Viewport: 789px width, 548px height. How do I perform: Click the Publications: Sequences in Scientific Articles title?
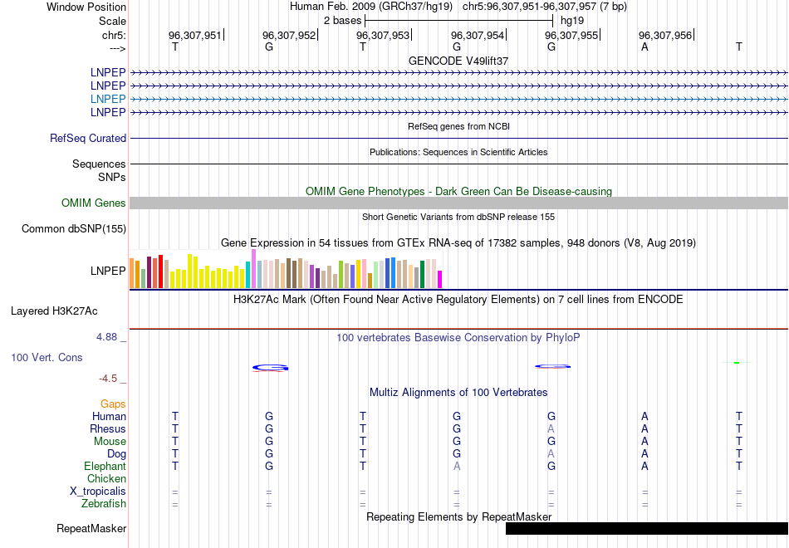coord(458,152)
